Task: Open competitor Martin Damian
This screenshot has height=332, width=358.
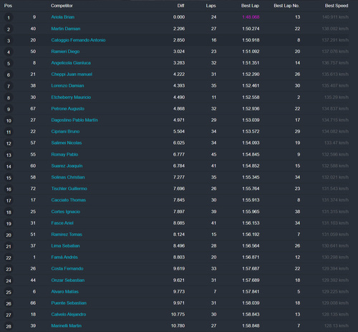Action: pyautogui.click(x=66, y=29)
